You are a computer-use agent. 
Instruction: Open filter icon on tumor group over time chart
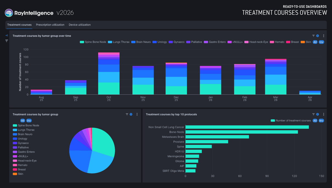313,36
